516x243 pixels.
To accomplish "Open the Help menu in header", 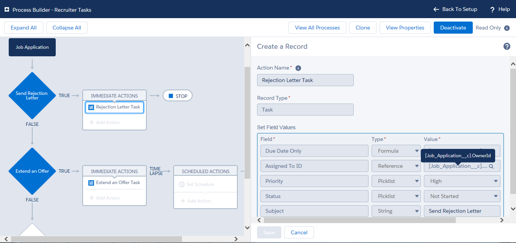I will 500,9.
